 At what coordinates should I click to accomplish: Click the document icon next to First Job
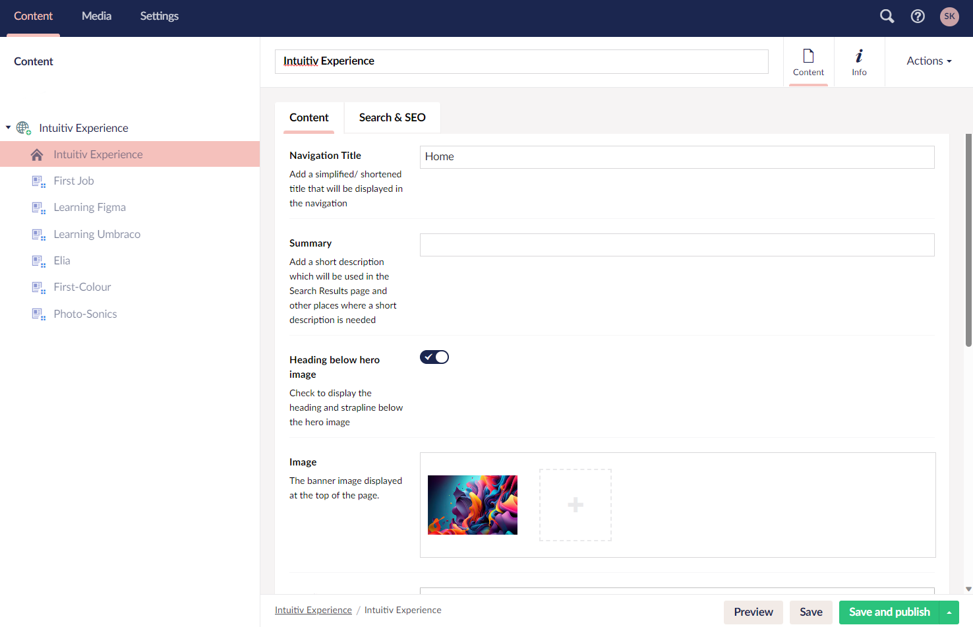[38, 180]
